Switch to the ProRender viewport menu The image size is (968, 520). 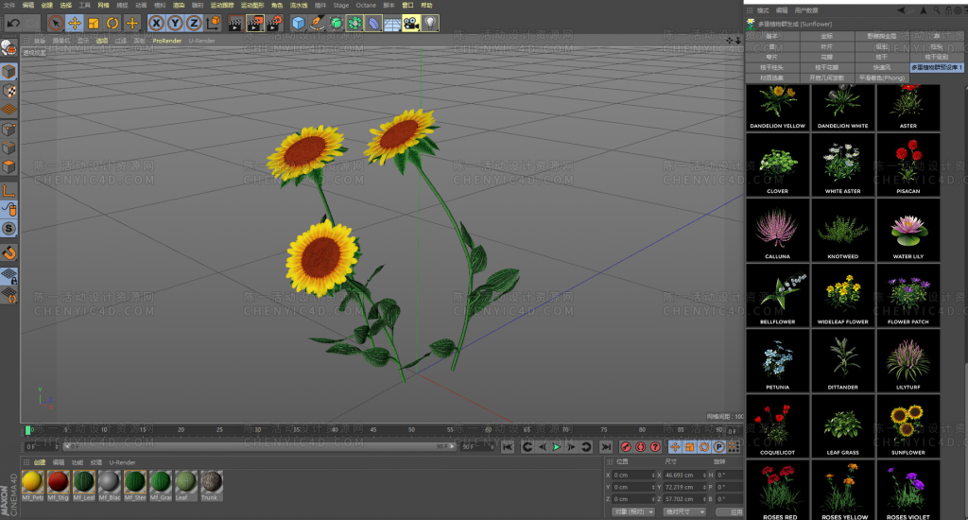click(166, 41)
